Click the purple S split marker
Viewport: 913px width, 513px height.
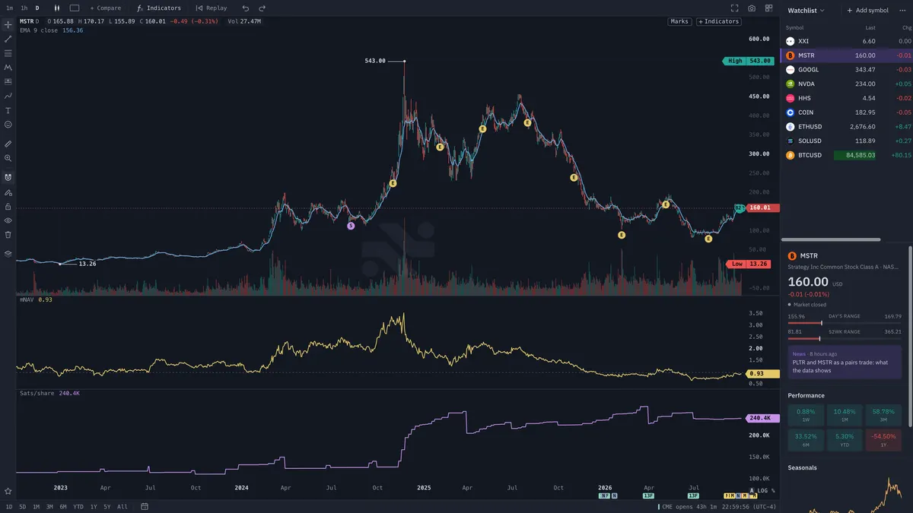coord(351,226)
